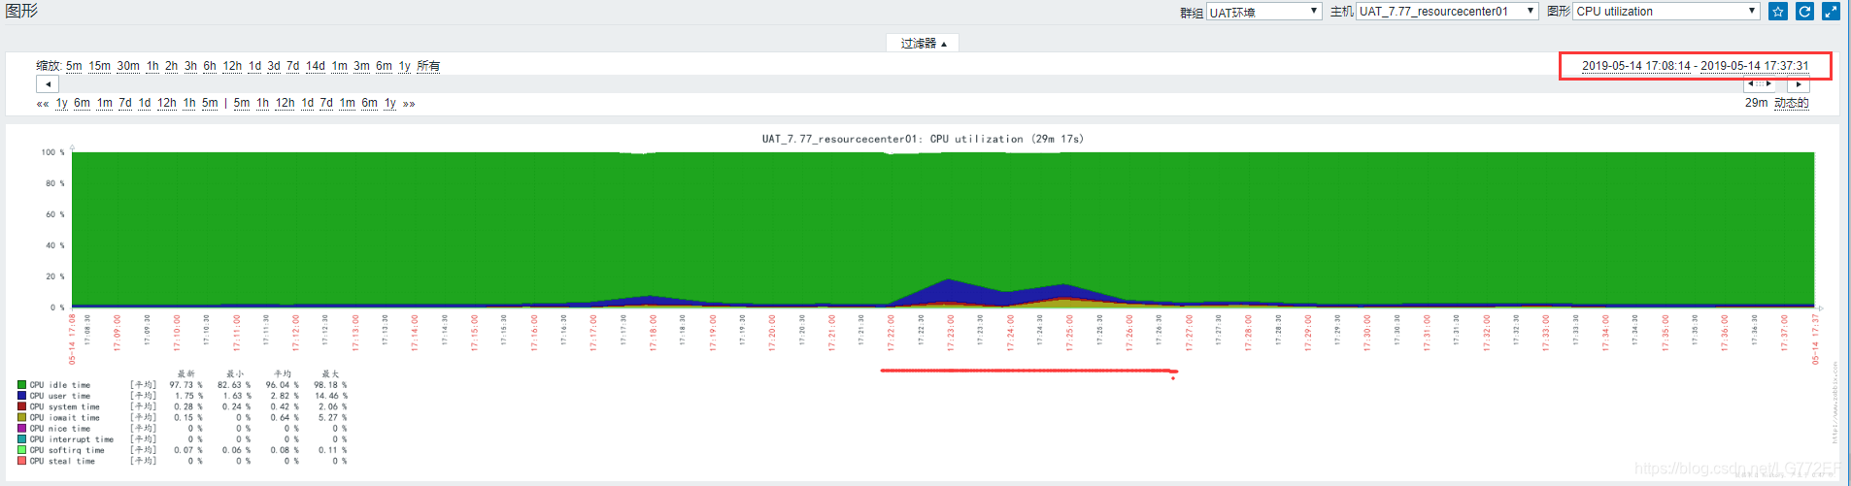Shift forward 1y link before »»

(x=389, y=103)
